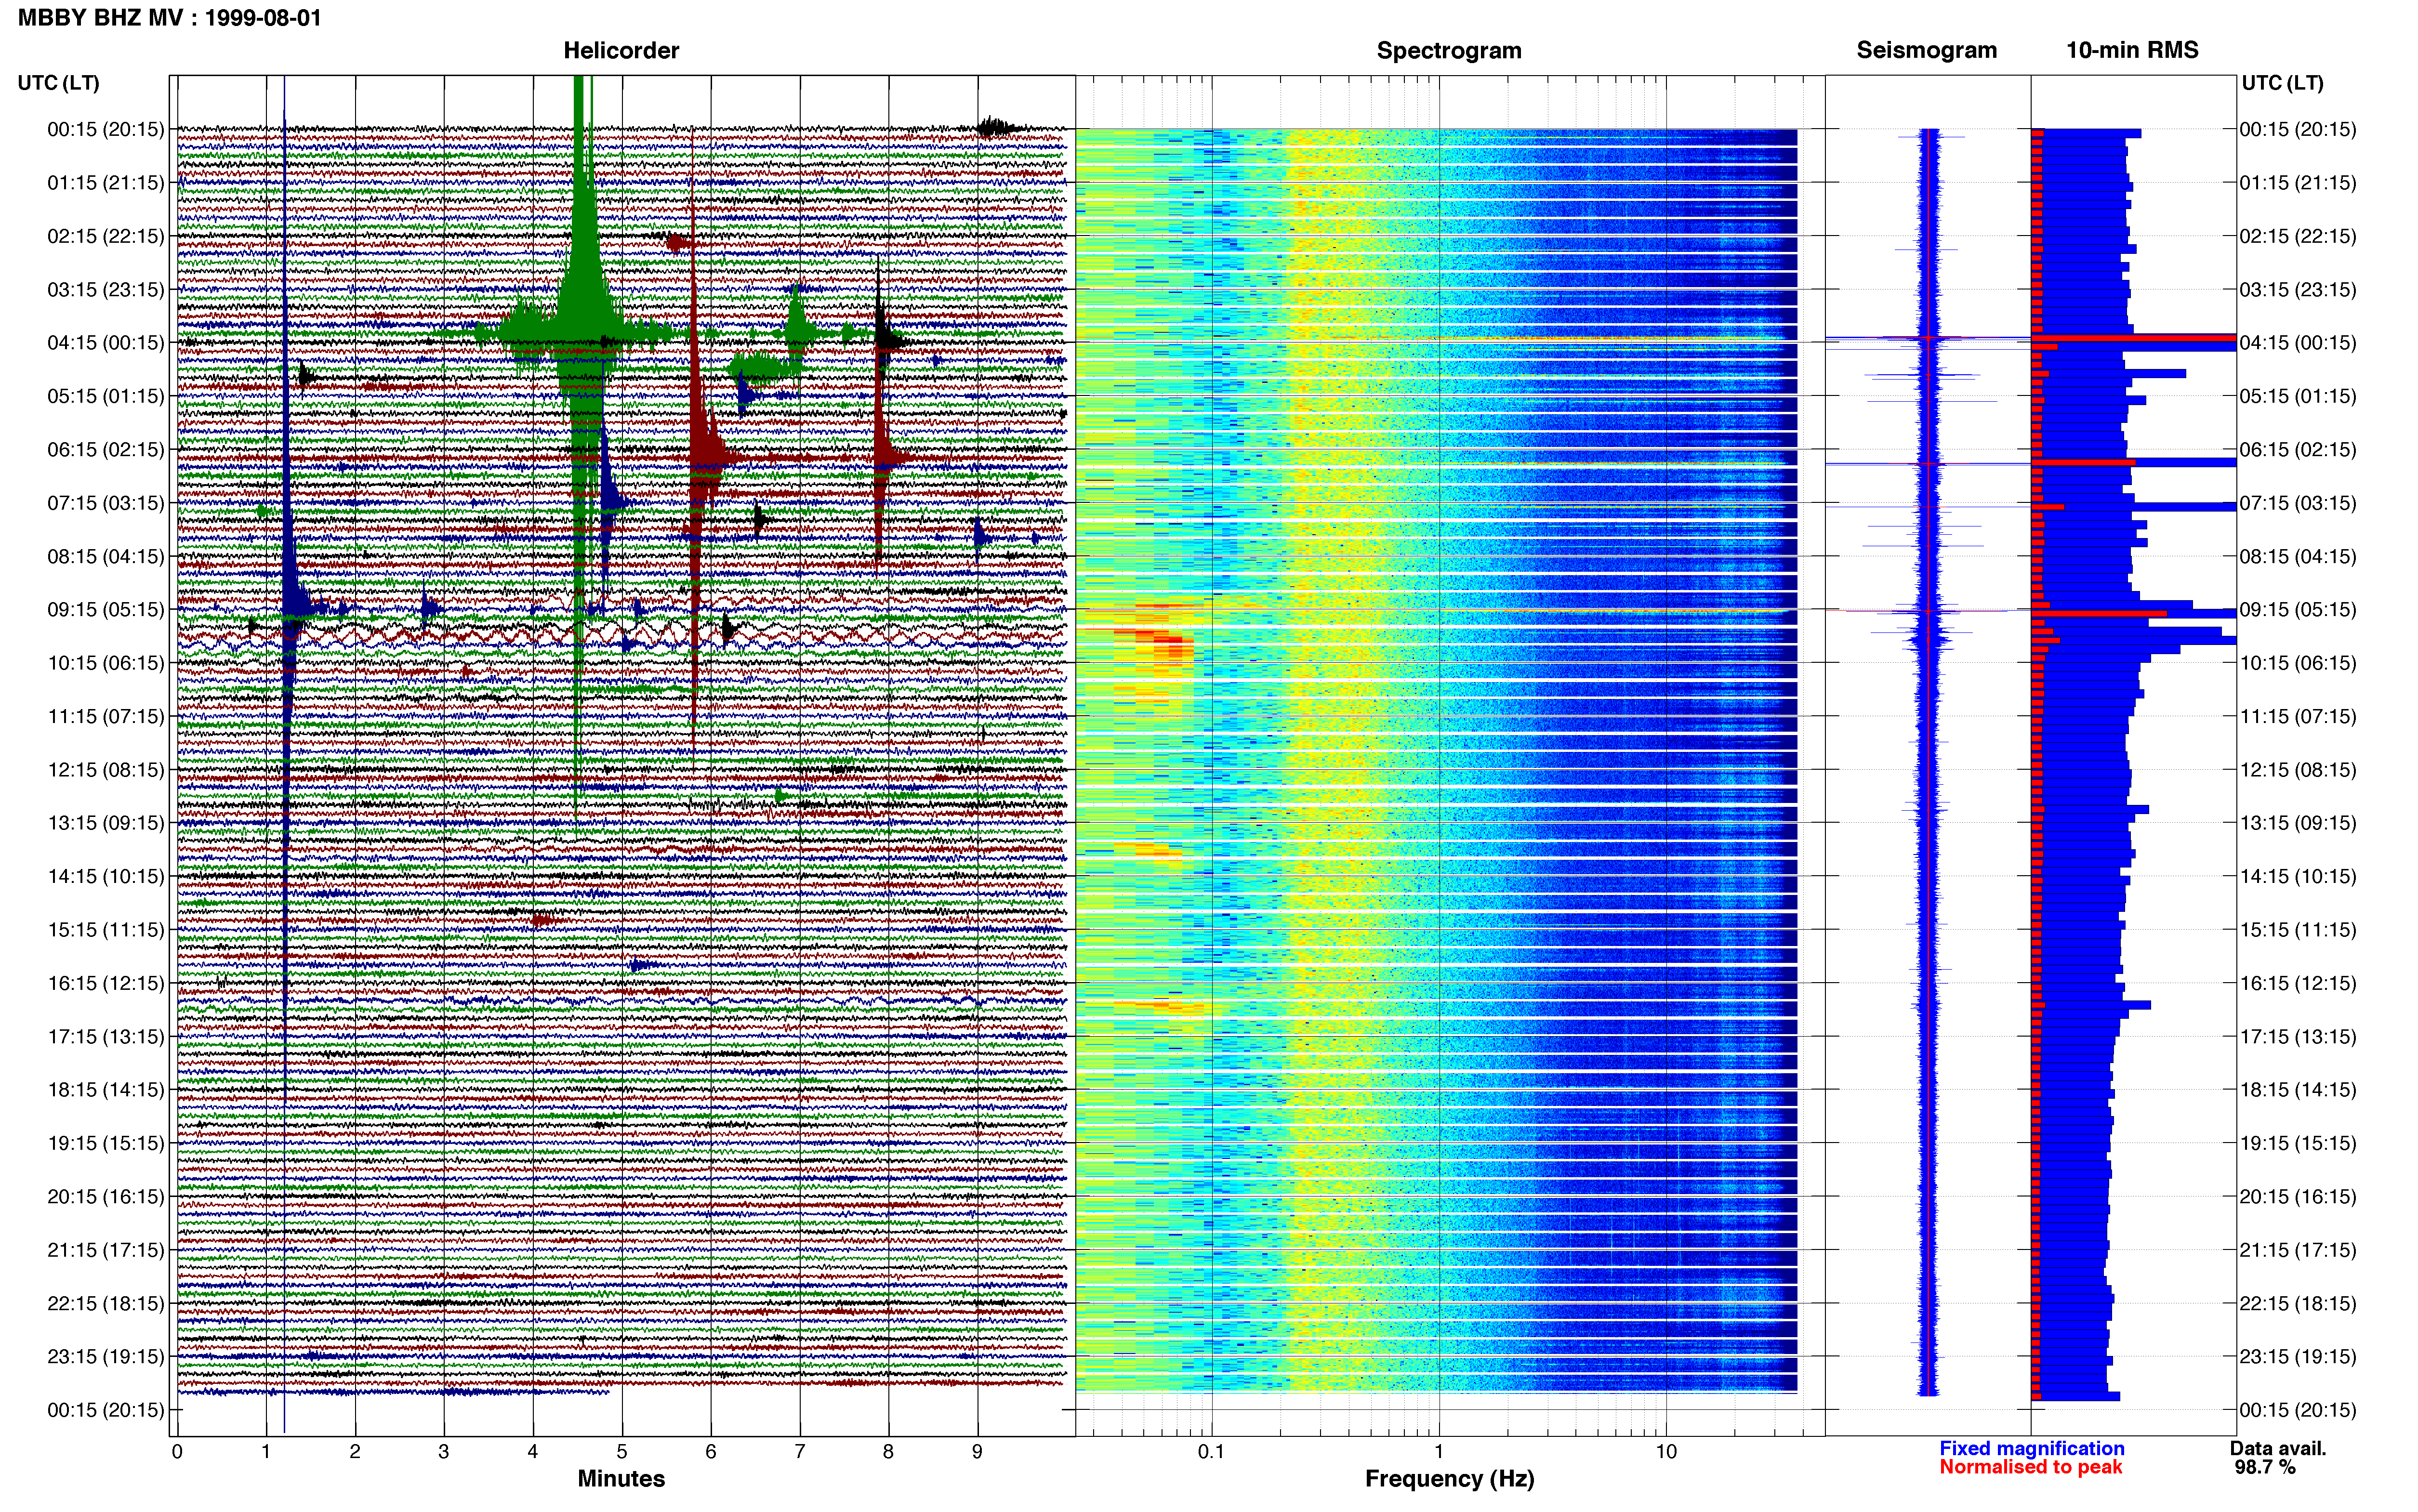
Task: Click the '5' tick on the Minutes axis
Action: pos(622,1452)
